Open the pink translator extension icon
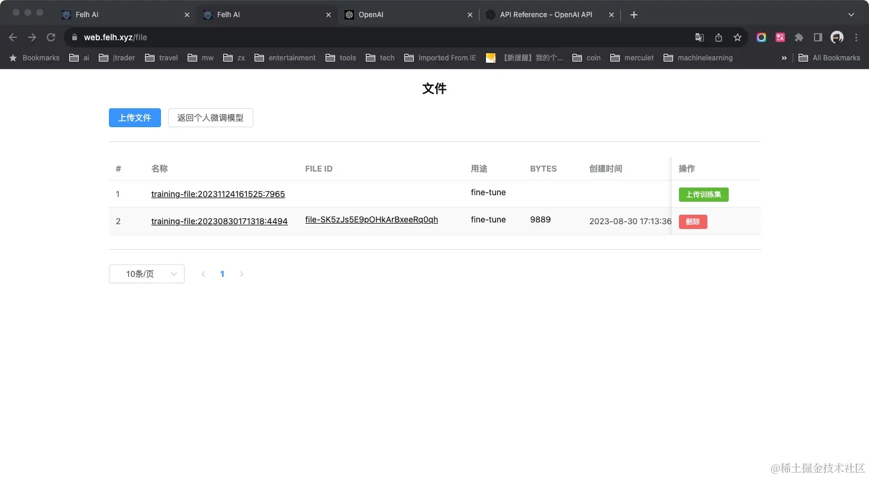Viewport: 869px width, 478px height. pos(780,37)
